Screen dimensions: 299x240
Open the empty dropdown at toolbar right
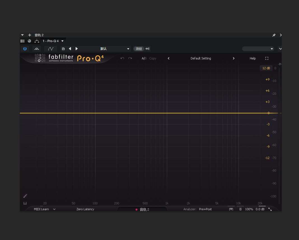pyautogui.click(x=258, y=49)
